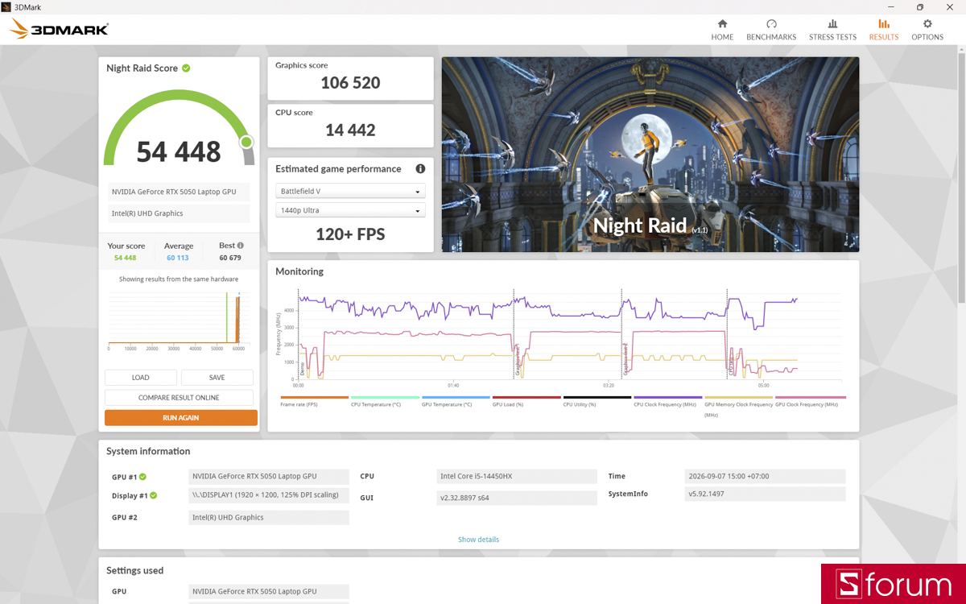Click the Graphics score value 106 520
This screenshot has width=966, height=604.
point(350,83)
